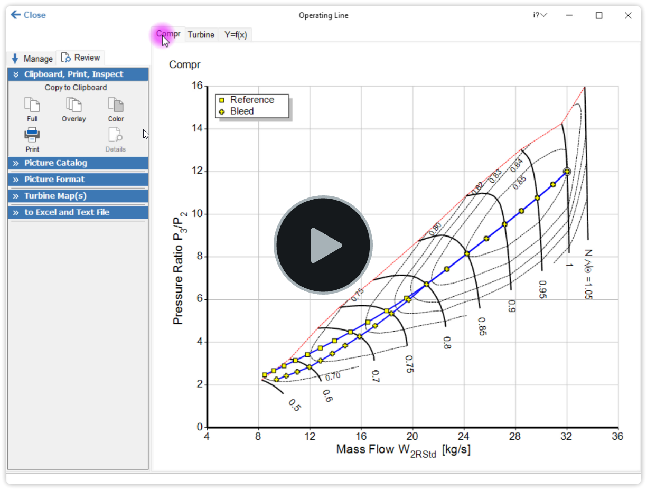Click the Color copy icon
647x490 pixels.
[116, 106]
